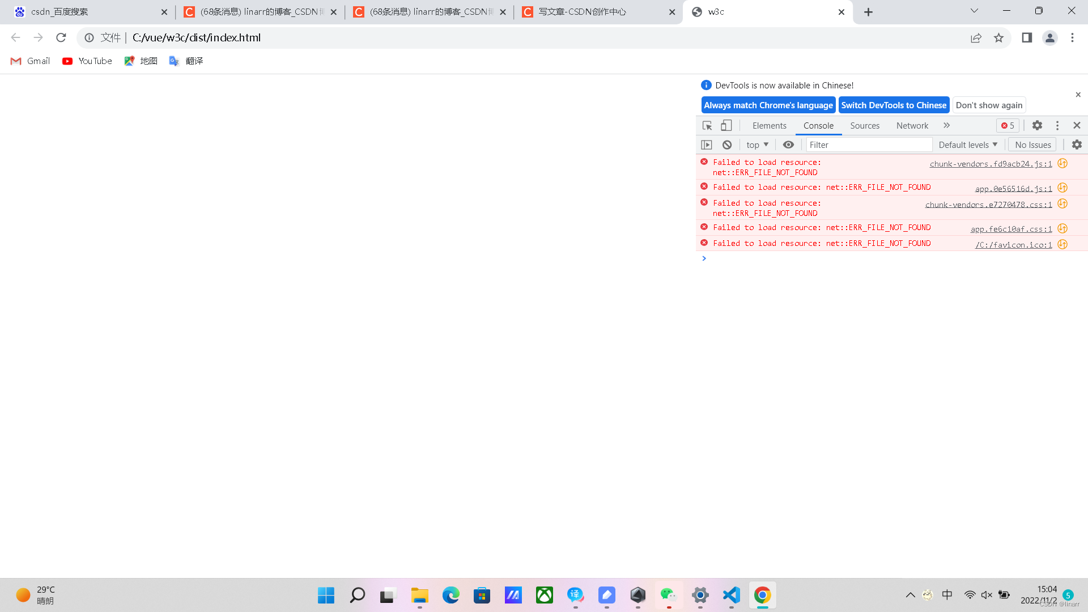
Task: Expand the more tabs chevron in DevTools
Action: point(946,125)
